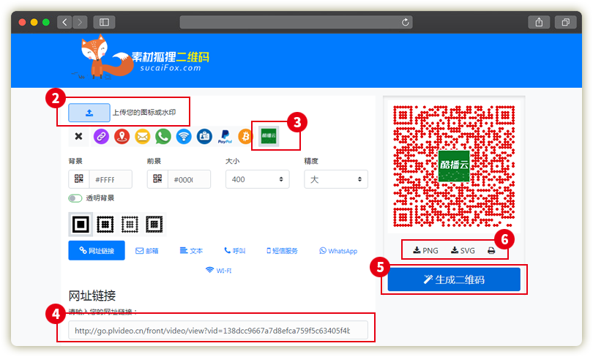Viewport: 593px width, 357px height.
Task: Click the 网址链接 URL input field
Action: point(212,331)
